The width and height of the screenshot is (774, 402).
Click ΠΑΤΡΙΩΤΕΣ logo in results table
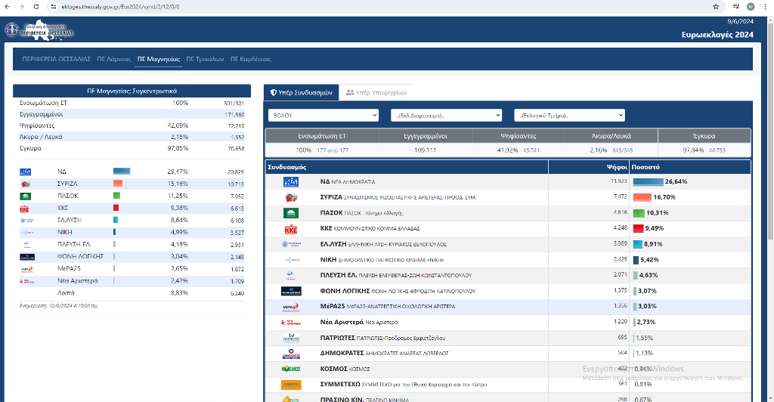click(291, 338)
